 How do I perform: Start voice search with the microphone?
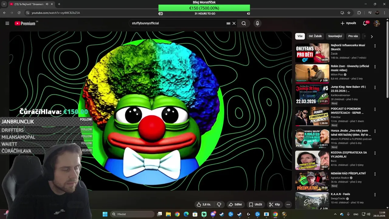tap(257, 23)
